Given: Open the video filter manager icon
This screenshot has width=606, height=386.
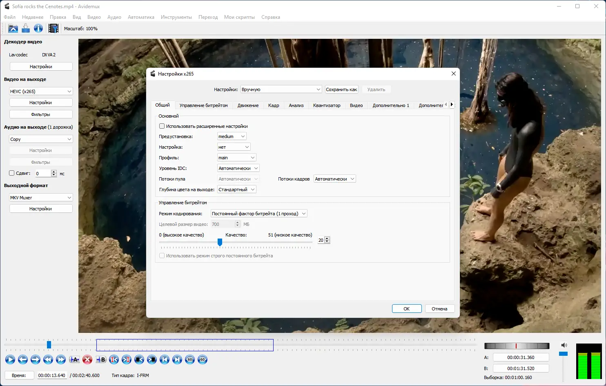Looking at the screenshot, I should tap(53, 28).
